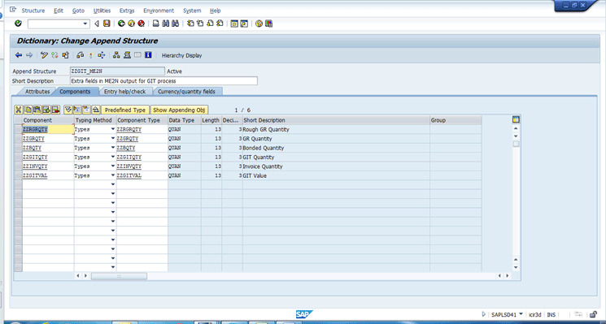This screenshot has width=606, height=324.
Task: Click the Display Navigation Window icon
Action: tap(127, 55)
